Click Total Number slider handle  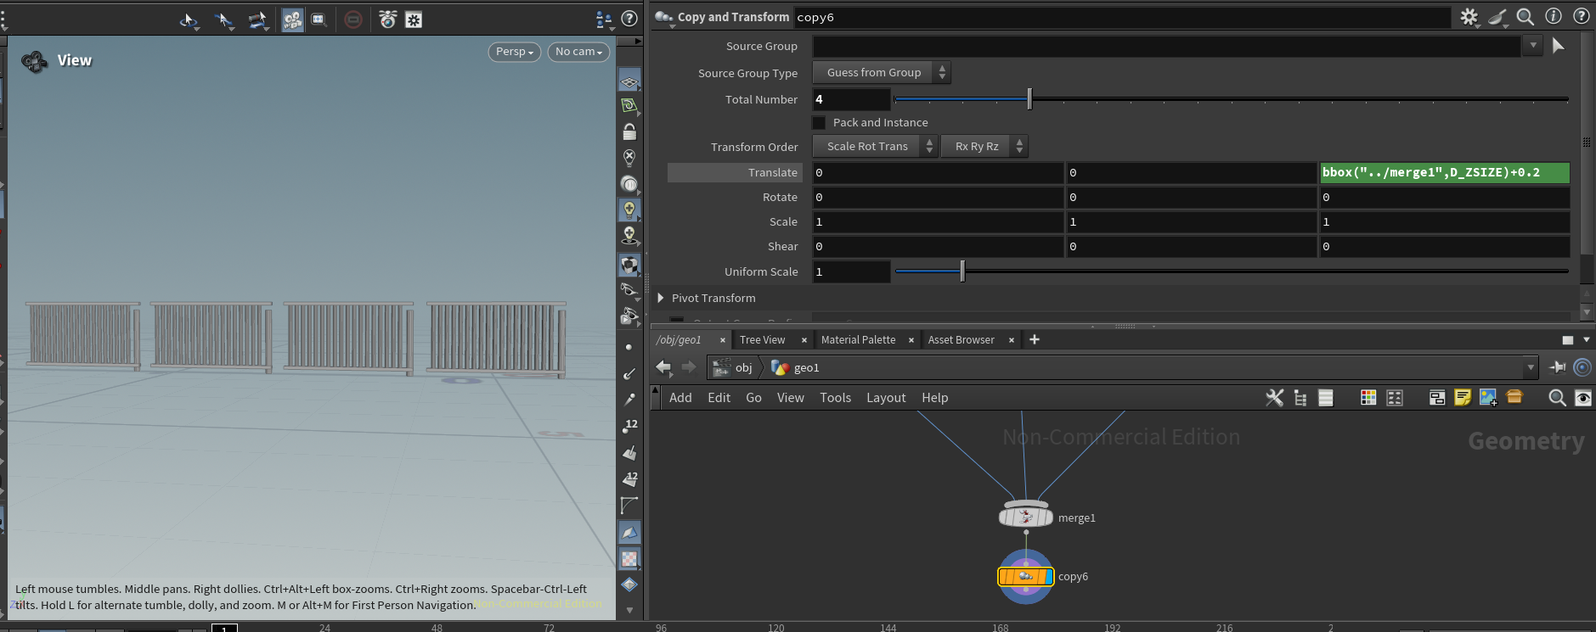[1029, 99]
